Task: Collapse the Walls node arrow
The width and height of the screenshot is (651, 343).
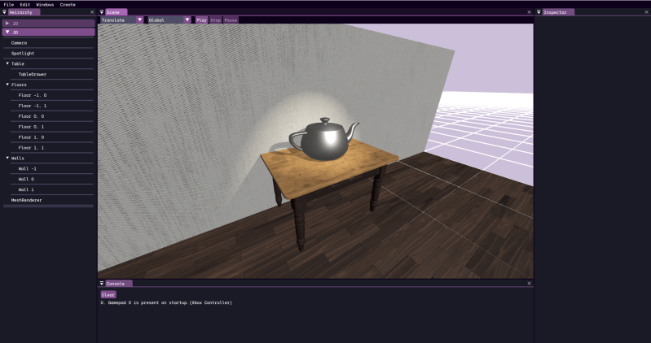Action: (7, 158)
